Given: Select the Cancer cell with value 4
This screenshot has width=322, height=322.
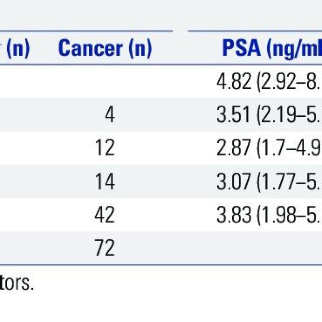Looking at the screenshot, I should click(x=110, y=115).
